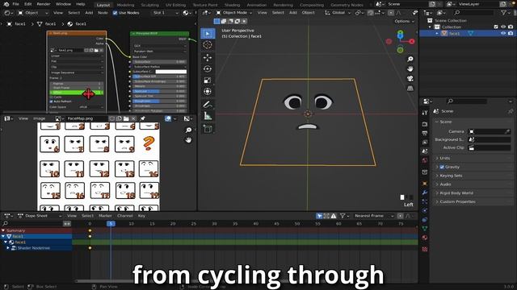The image size is (517, 290).
Task: Select the Add Cube tool in viewport
Action: (208, 129)
